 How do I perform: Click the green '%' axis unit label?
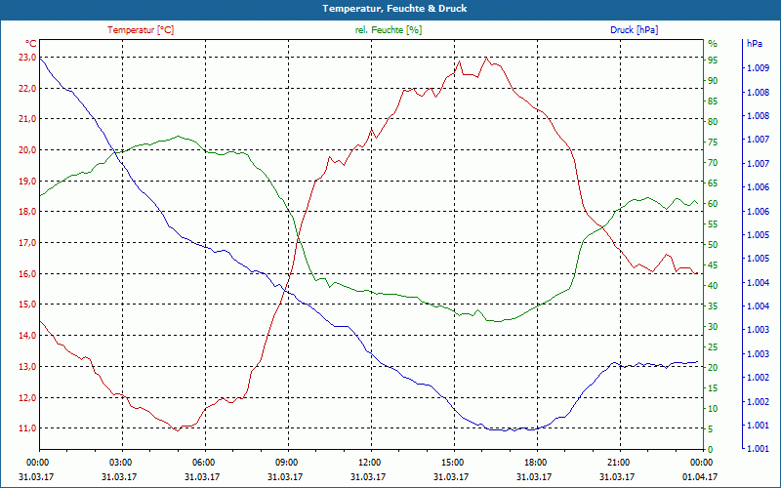tap(713, 44)
